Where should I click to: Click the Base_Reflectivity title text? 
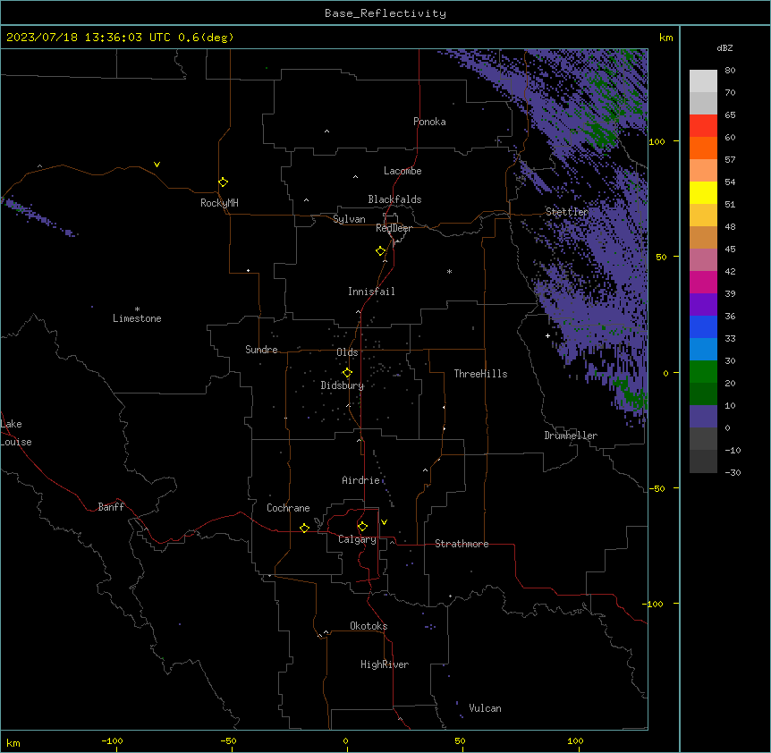[385, 13]
